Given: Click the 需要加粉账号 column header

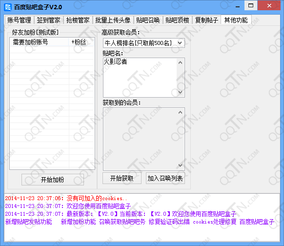Looking at the screenshot, I should point(40,42).
